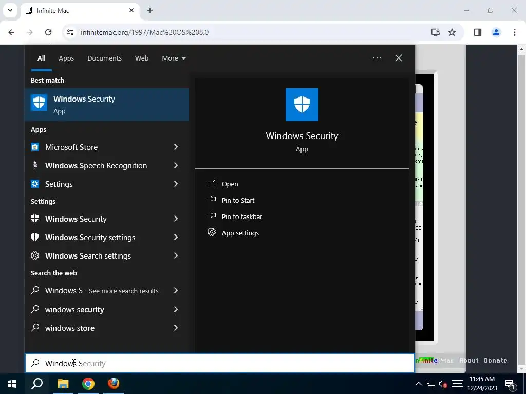Expand the 'windows security' web result arrow
This screenshot has width=526, height=394.
coord(176,309)
